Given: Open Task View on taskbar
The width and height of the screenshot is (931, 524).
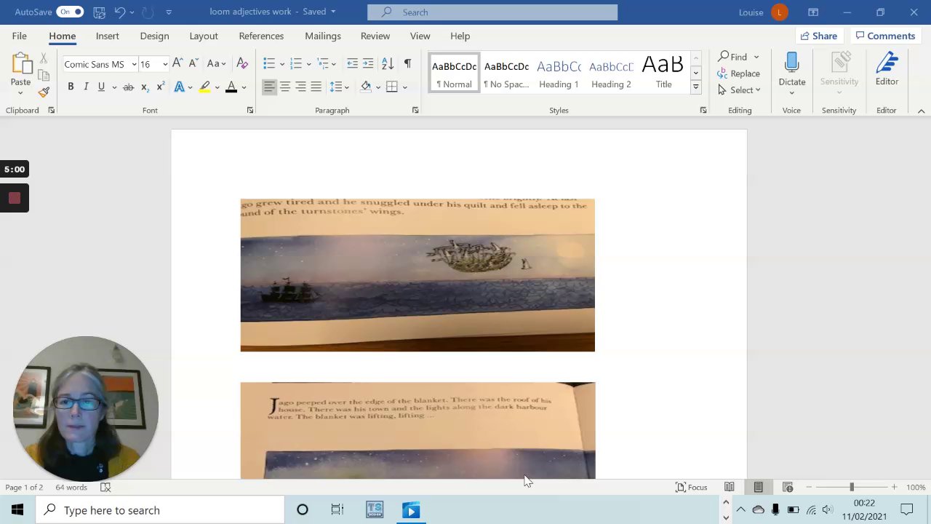Looking at the screenshot, I should coord(337,510).
